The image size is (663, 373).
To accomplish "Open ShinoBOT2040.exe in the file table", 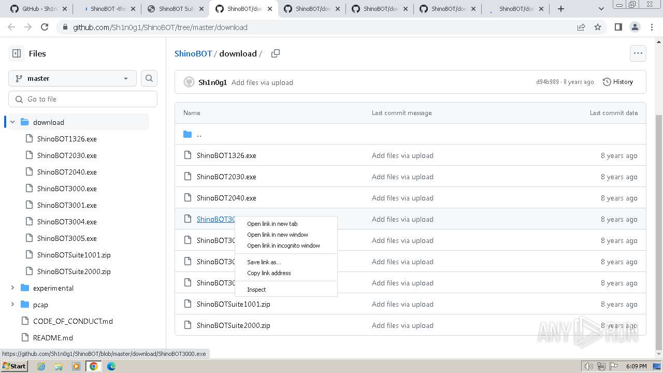I will [x=226, y=198].
